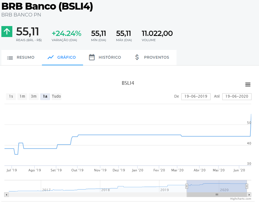Click the navigator left range handle
259x204 pixels.
pyautogui.click(x=187, y=186)
